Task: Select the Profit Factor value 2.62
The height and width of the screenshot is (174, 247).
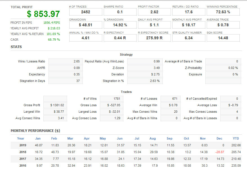Action: pyautogui.click(x=154, y=12)
